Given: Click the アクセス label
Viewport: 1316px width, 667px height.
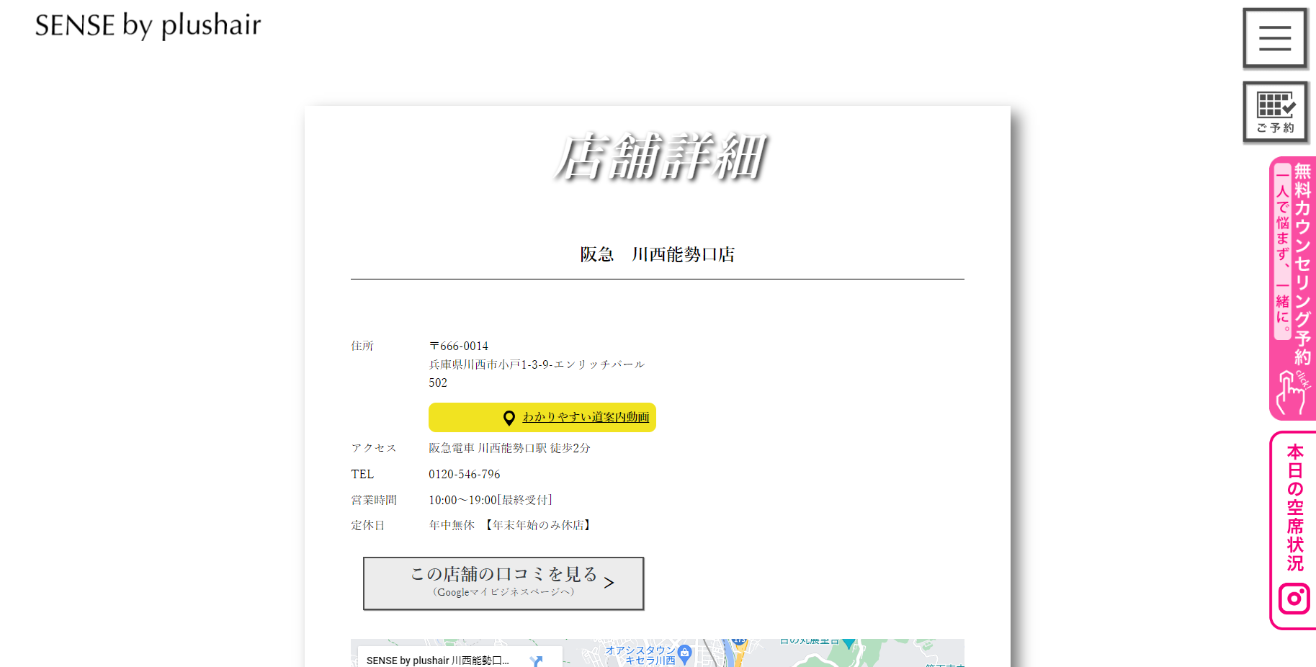Looking at the screenshot, I should pos(374,448).
